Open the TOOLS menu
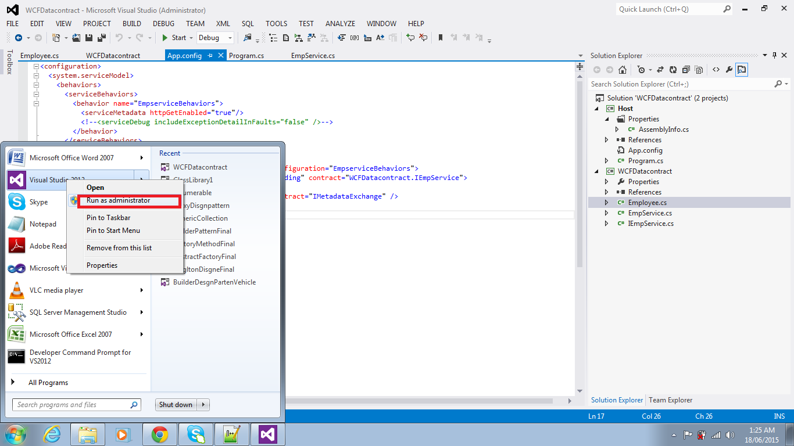 [x=277, y=24]
